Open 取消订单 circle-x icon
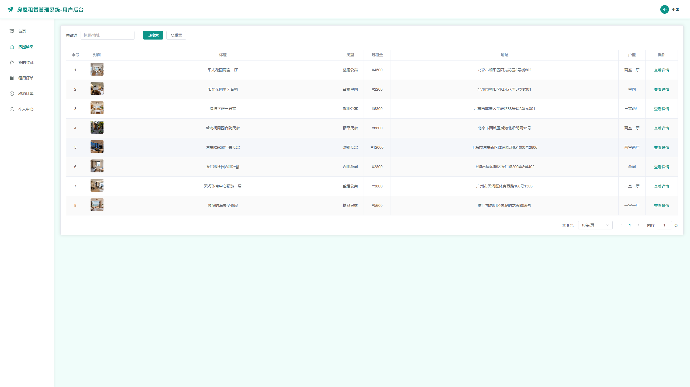 pos(12,94)
